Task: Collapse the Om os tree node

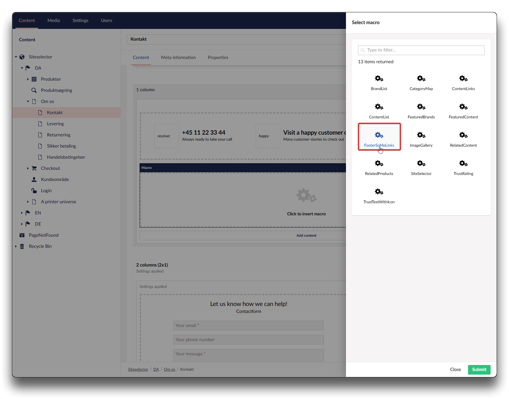Action: click(28, 101)
